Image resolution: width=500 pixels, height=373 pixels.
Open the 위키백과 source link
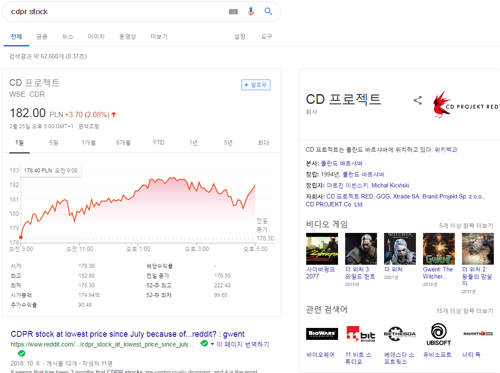coord(446,149)
